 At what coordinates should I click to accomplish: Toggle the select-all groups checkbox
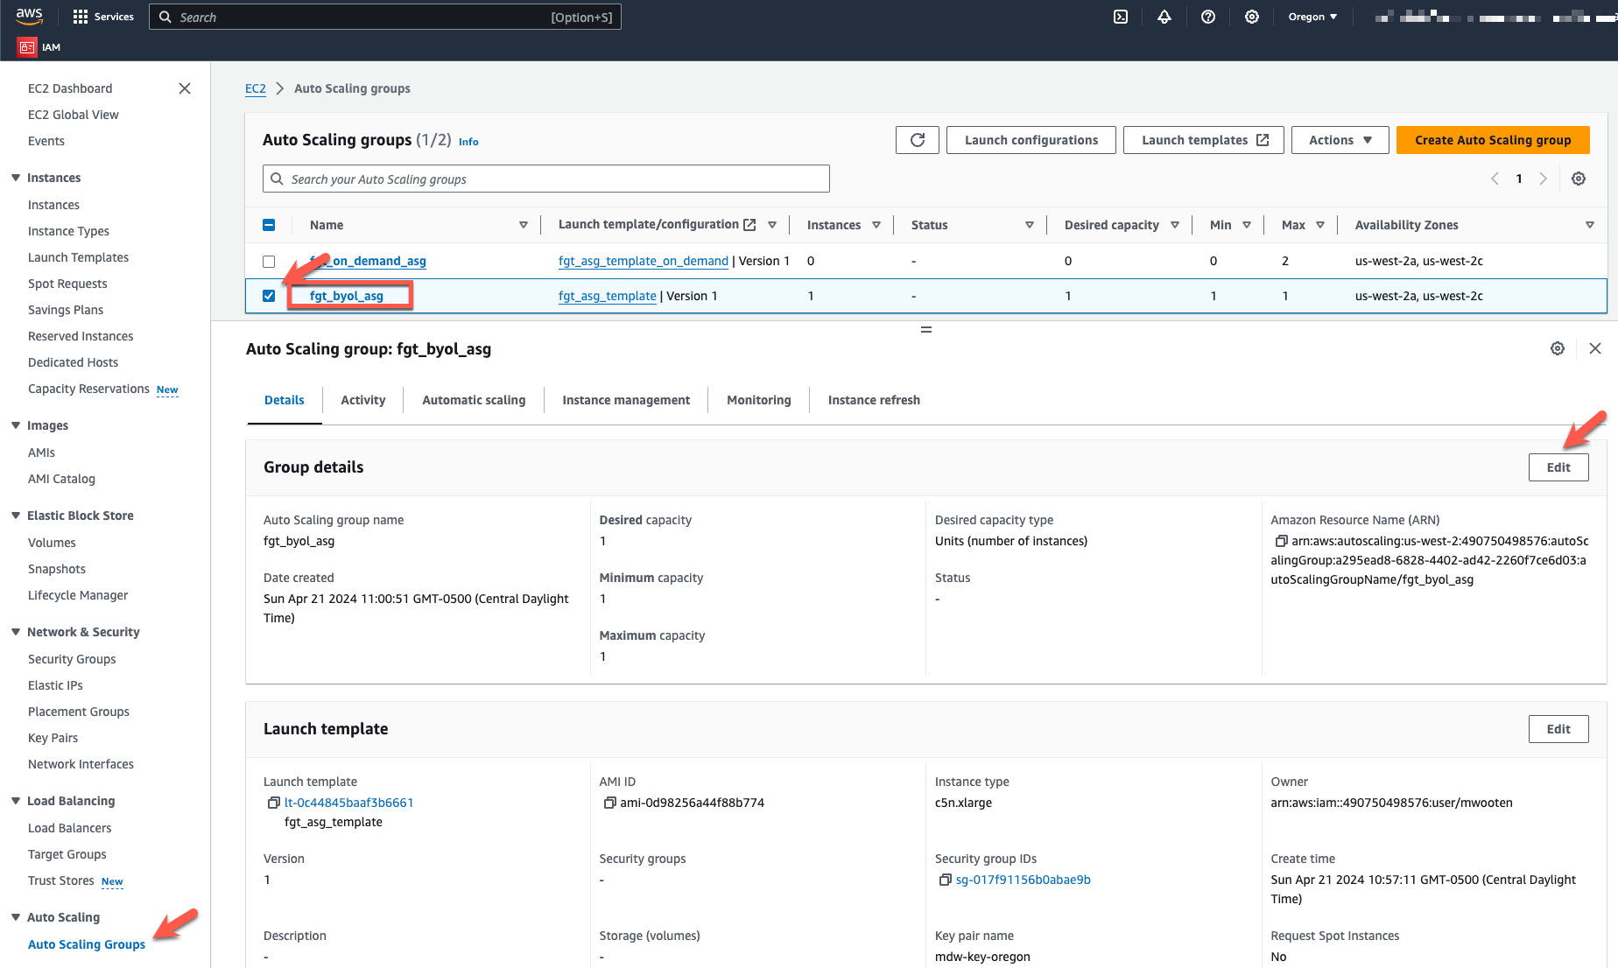(269, 225)
